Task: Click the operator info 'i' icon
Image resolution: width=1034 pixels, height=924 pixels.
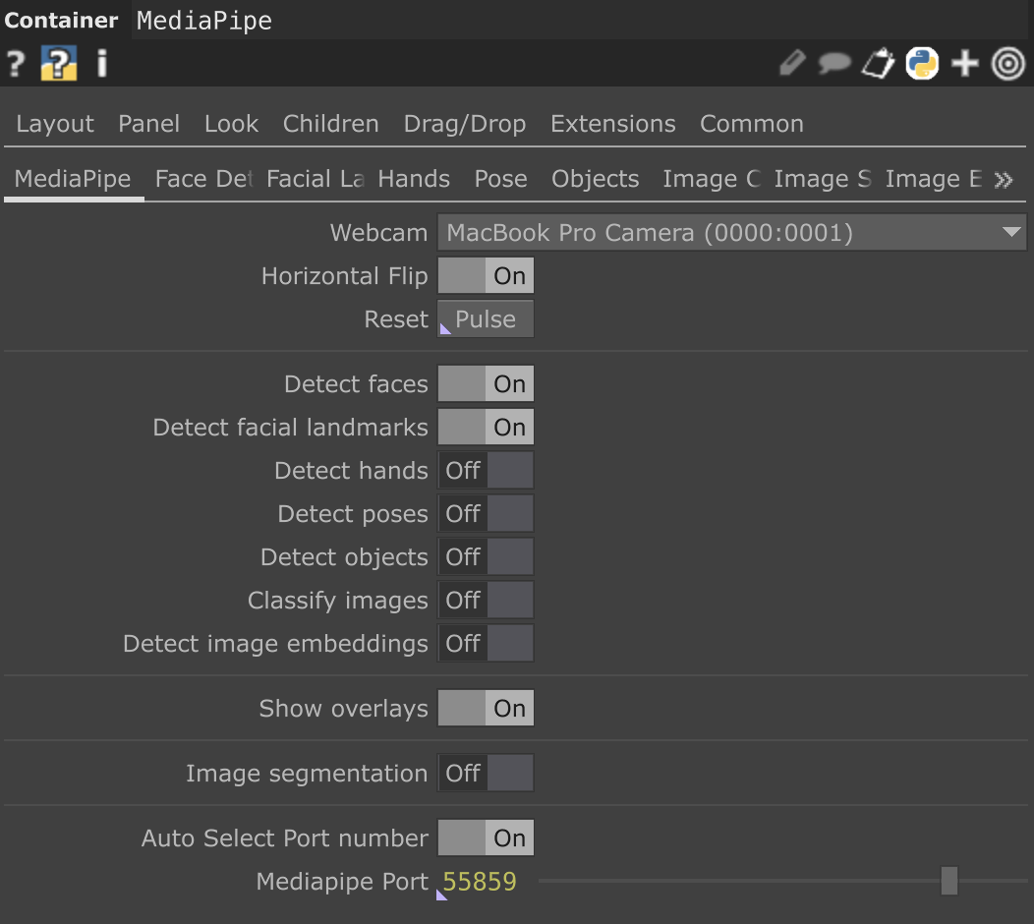Action: (101, 65)
